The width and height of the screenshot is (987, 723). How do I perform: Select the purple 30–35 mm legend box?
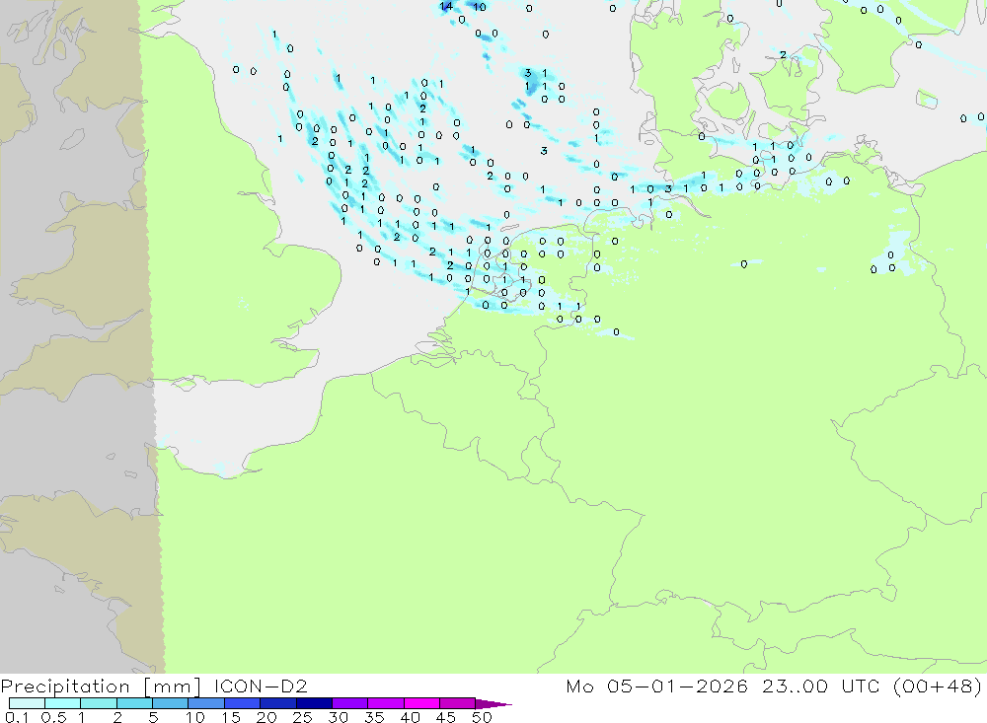349,703
